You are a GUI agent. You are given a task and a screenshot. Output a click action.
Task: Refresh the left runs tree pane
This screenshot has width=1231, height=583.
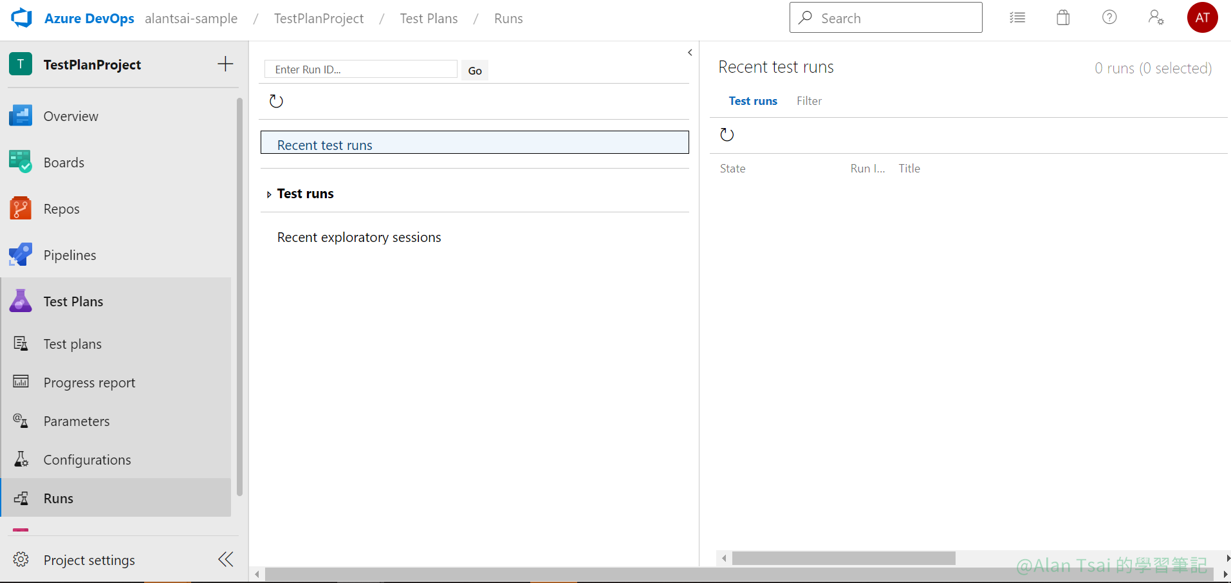(276, 101)
